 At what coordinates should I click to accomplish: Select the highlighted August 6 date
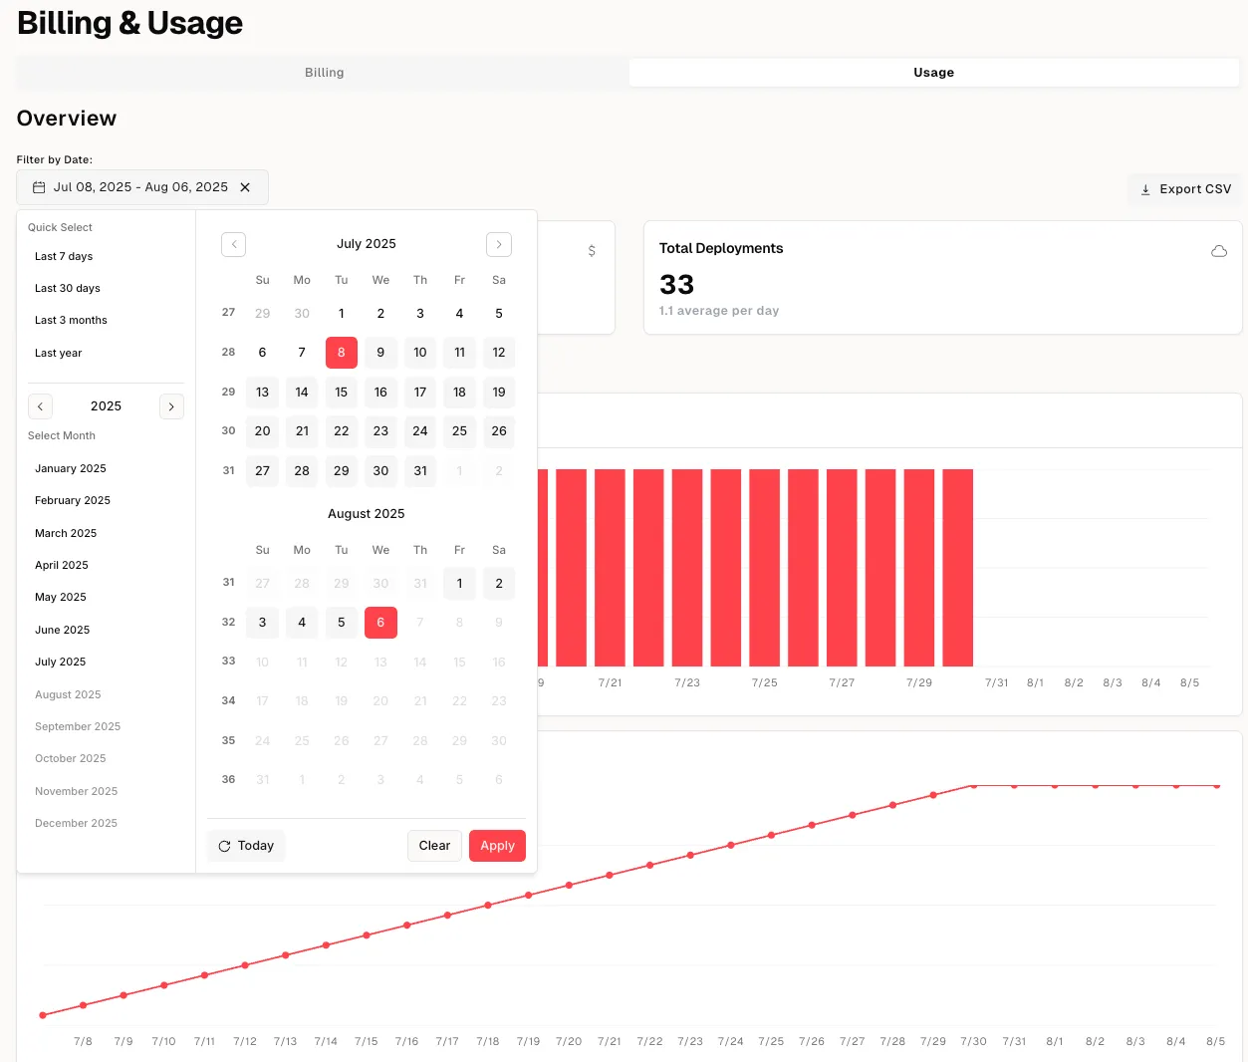click(380, 623)
